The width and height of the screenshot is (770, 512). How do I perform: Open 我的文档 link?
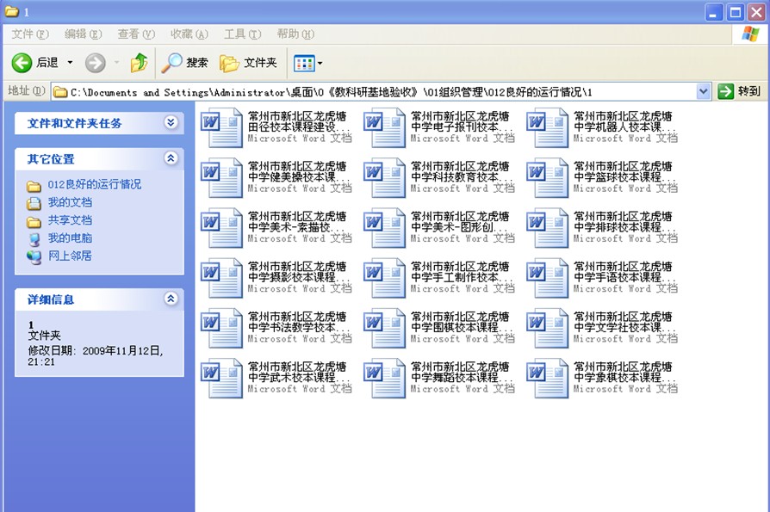[x=70, y=202]
